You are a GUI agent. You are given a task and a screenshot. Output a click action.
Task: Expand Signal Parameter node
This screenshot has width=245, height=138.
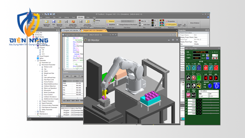tap(37, 103)
